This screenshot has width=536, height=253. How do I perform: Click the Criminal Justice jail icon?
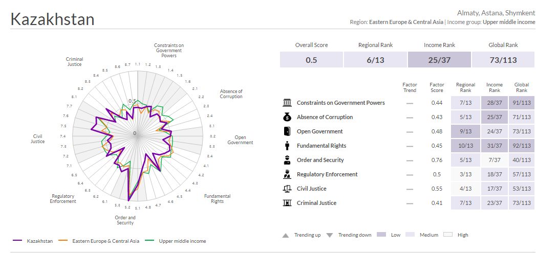tap(287, 203)
